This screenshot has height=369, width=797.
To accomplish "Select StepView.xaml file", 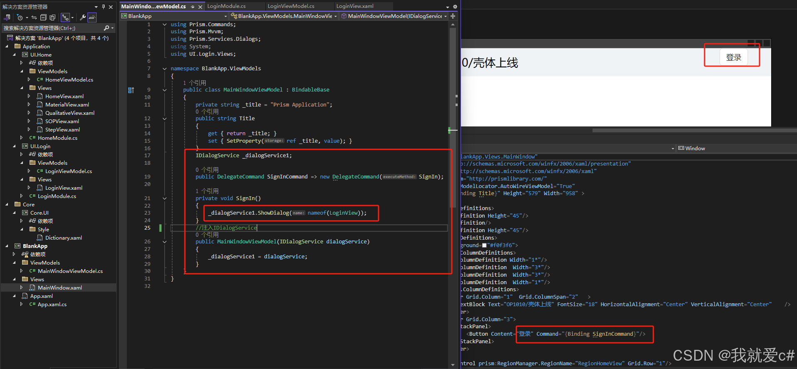I will click(62, 129).
